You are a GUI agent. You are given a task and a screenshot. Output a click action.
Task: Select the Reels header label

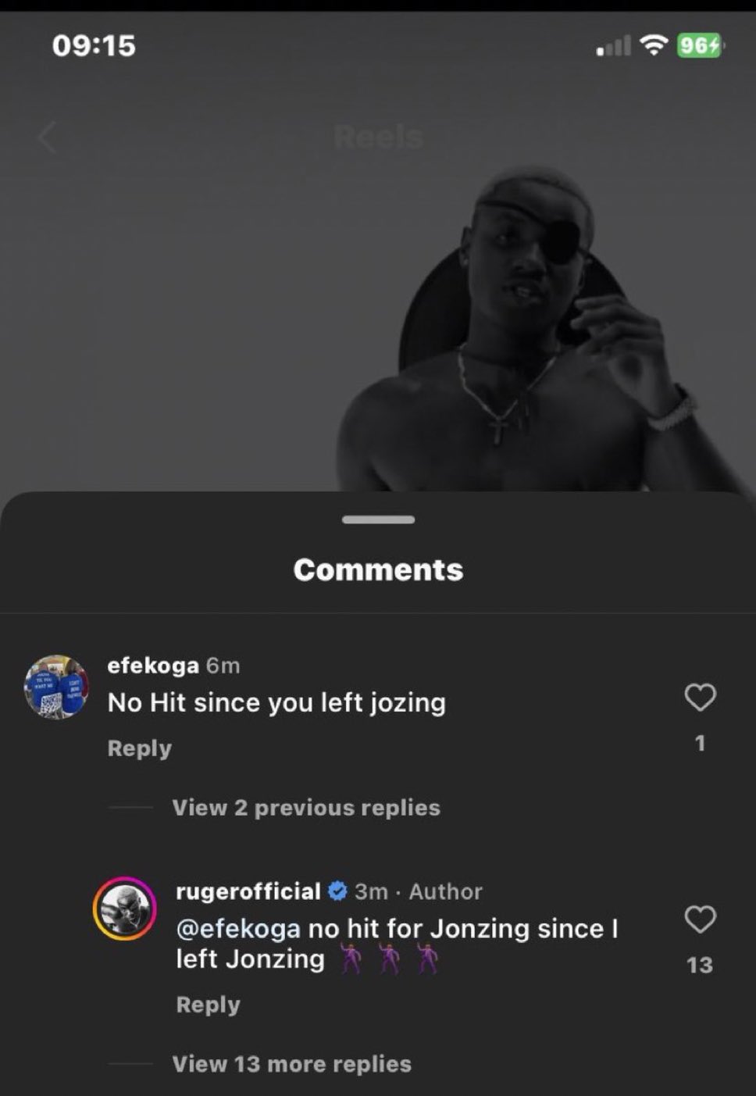pos(378,137)
